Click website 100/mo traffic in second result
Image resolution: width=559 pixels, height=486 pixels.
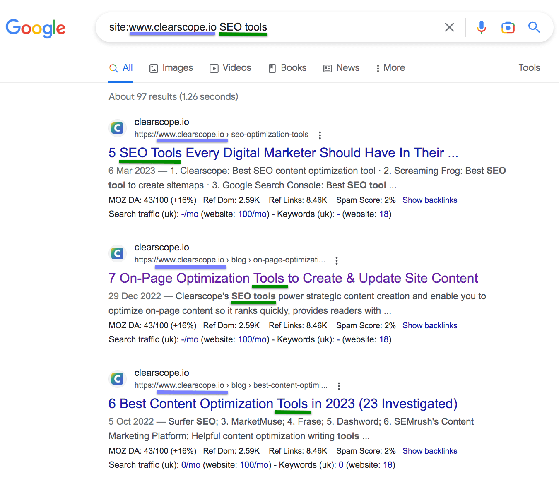coord(252,339)
